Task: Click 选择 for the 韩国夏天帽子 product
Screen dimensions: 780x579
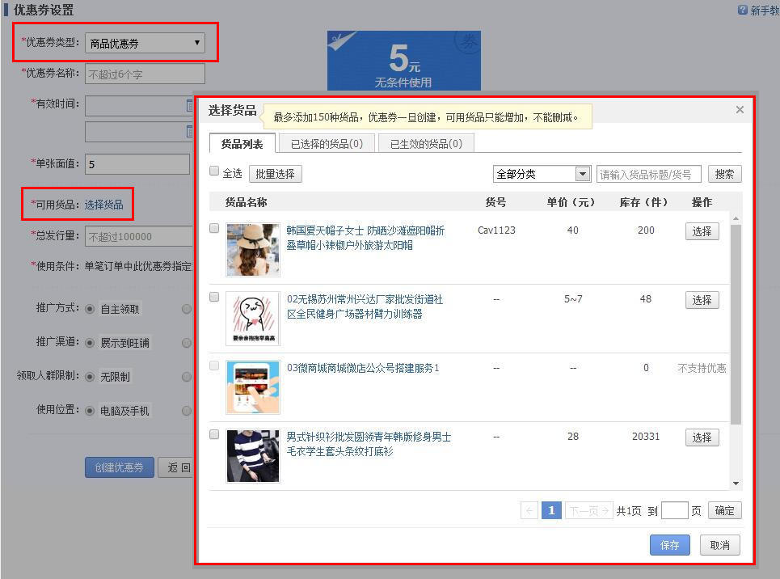Action: 702,231
